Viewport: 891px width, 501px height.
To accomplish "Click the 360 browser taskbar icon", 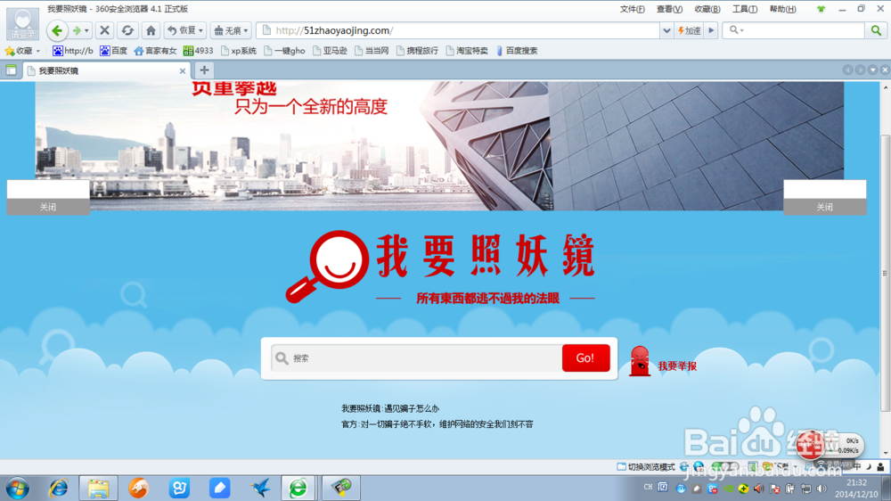I will 298,488.
